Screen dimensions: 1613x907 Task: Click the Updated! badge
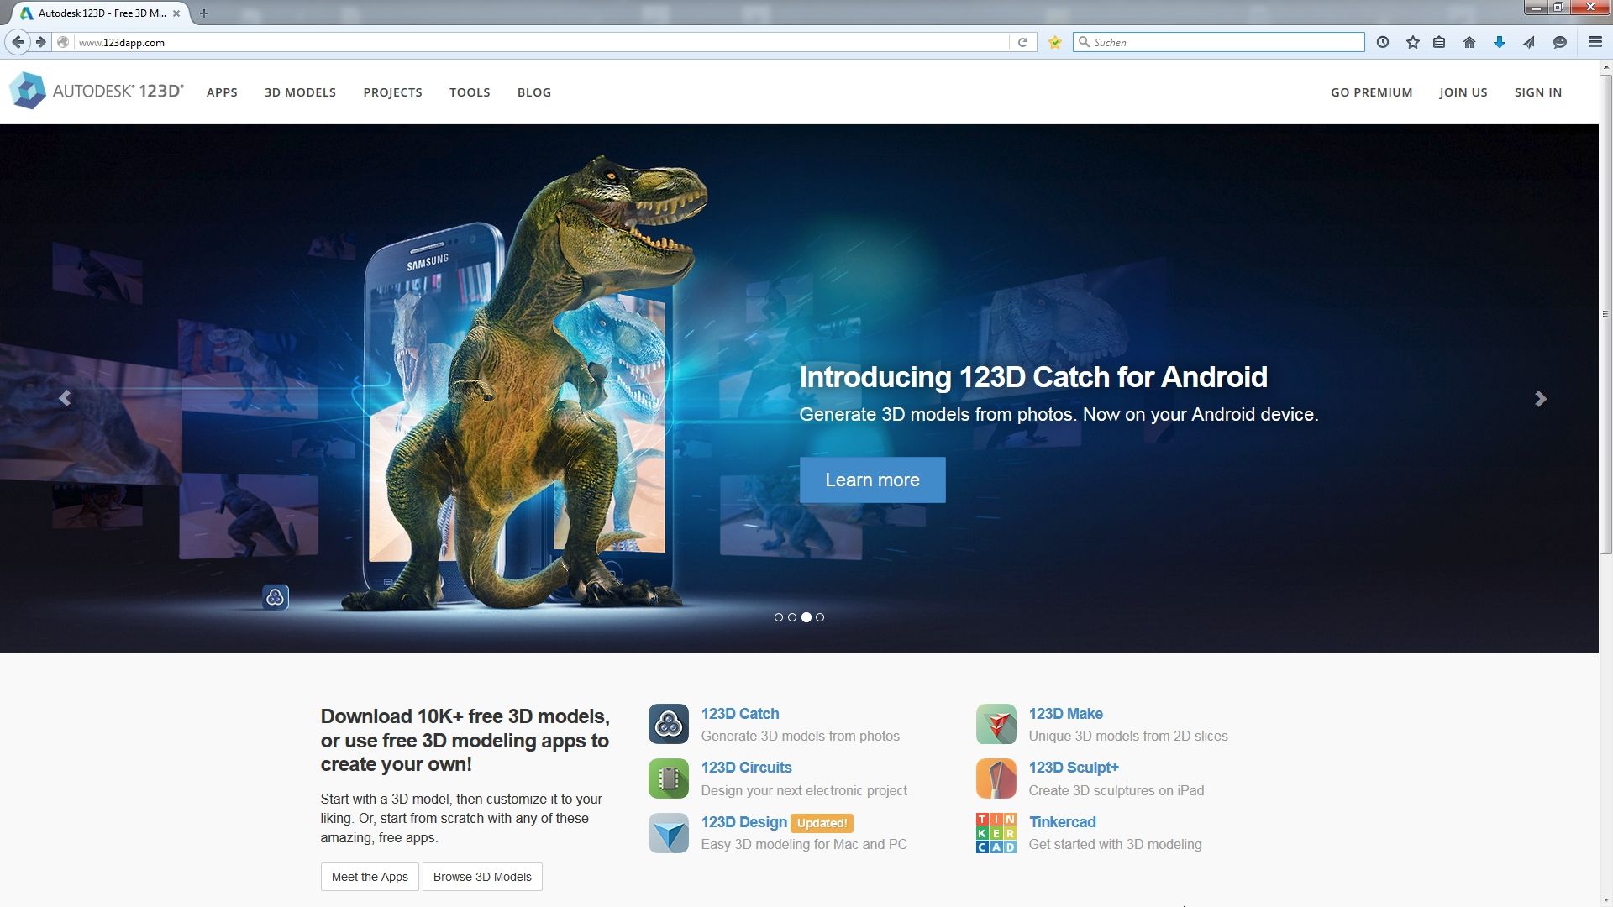[x=822, y=823]
